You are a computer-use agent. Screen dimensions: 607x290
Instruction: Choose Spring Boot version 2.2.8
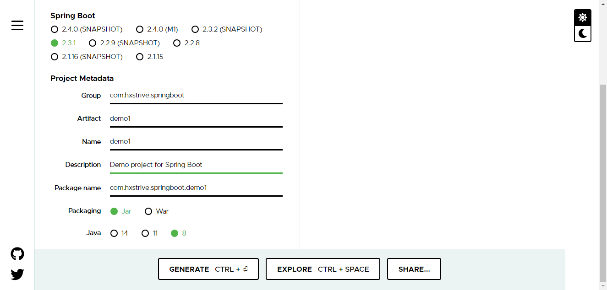(x=186, y=43)
